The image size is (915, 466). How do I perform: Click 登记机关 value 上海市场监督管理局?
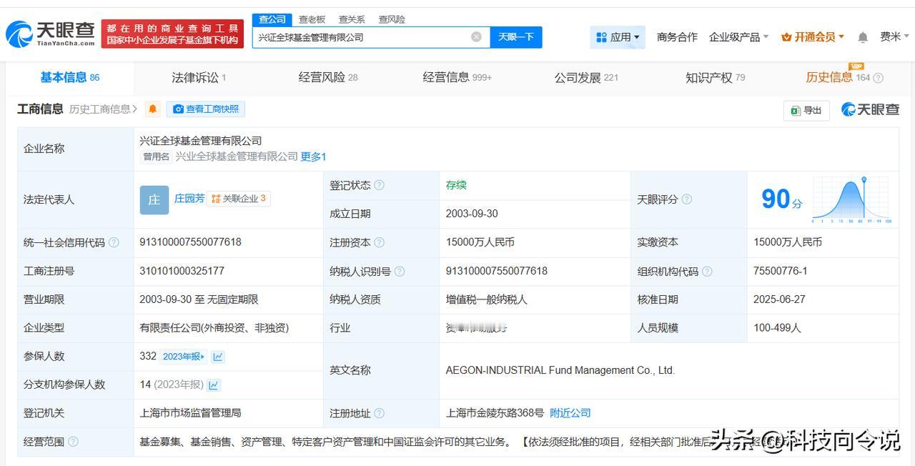pos(191,413)
